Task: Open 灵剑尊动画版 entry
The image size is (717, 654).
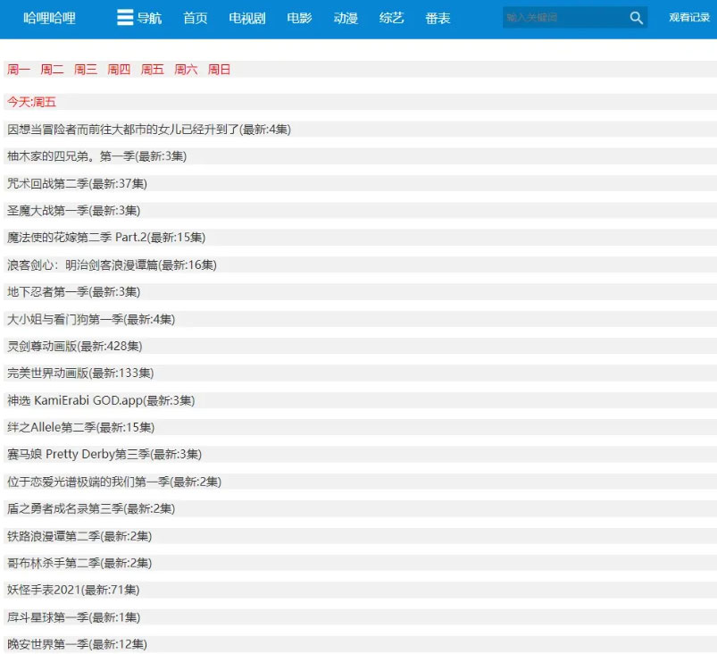Action: tap(74, 347)
